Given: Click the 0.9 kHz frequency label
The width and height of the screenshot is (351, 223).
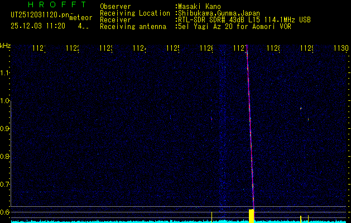Looking at the screenshot, I should pyautogui.click(x=4, y=128).
